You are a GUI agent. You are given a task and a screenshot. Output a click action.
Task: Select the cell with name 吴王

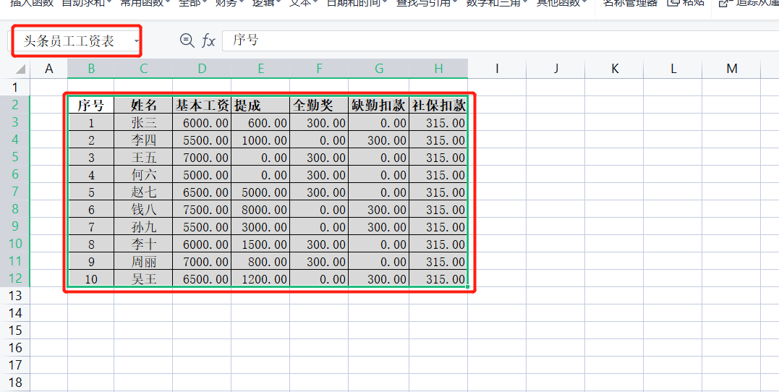(144, 278)
